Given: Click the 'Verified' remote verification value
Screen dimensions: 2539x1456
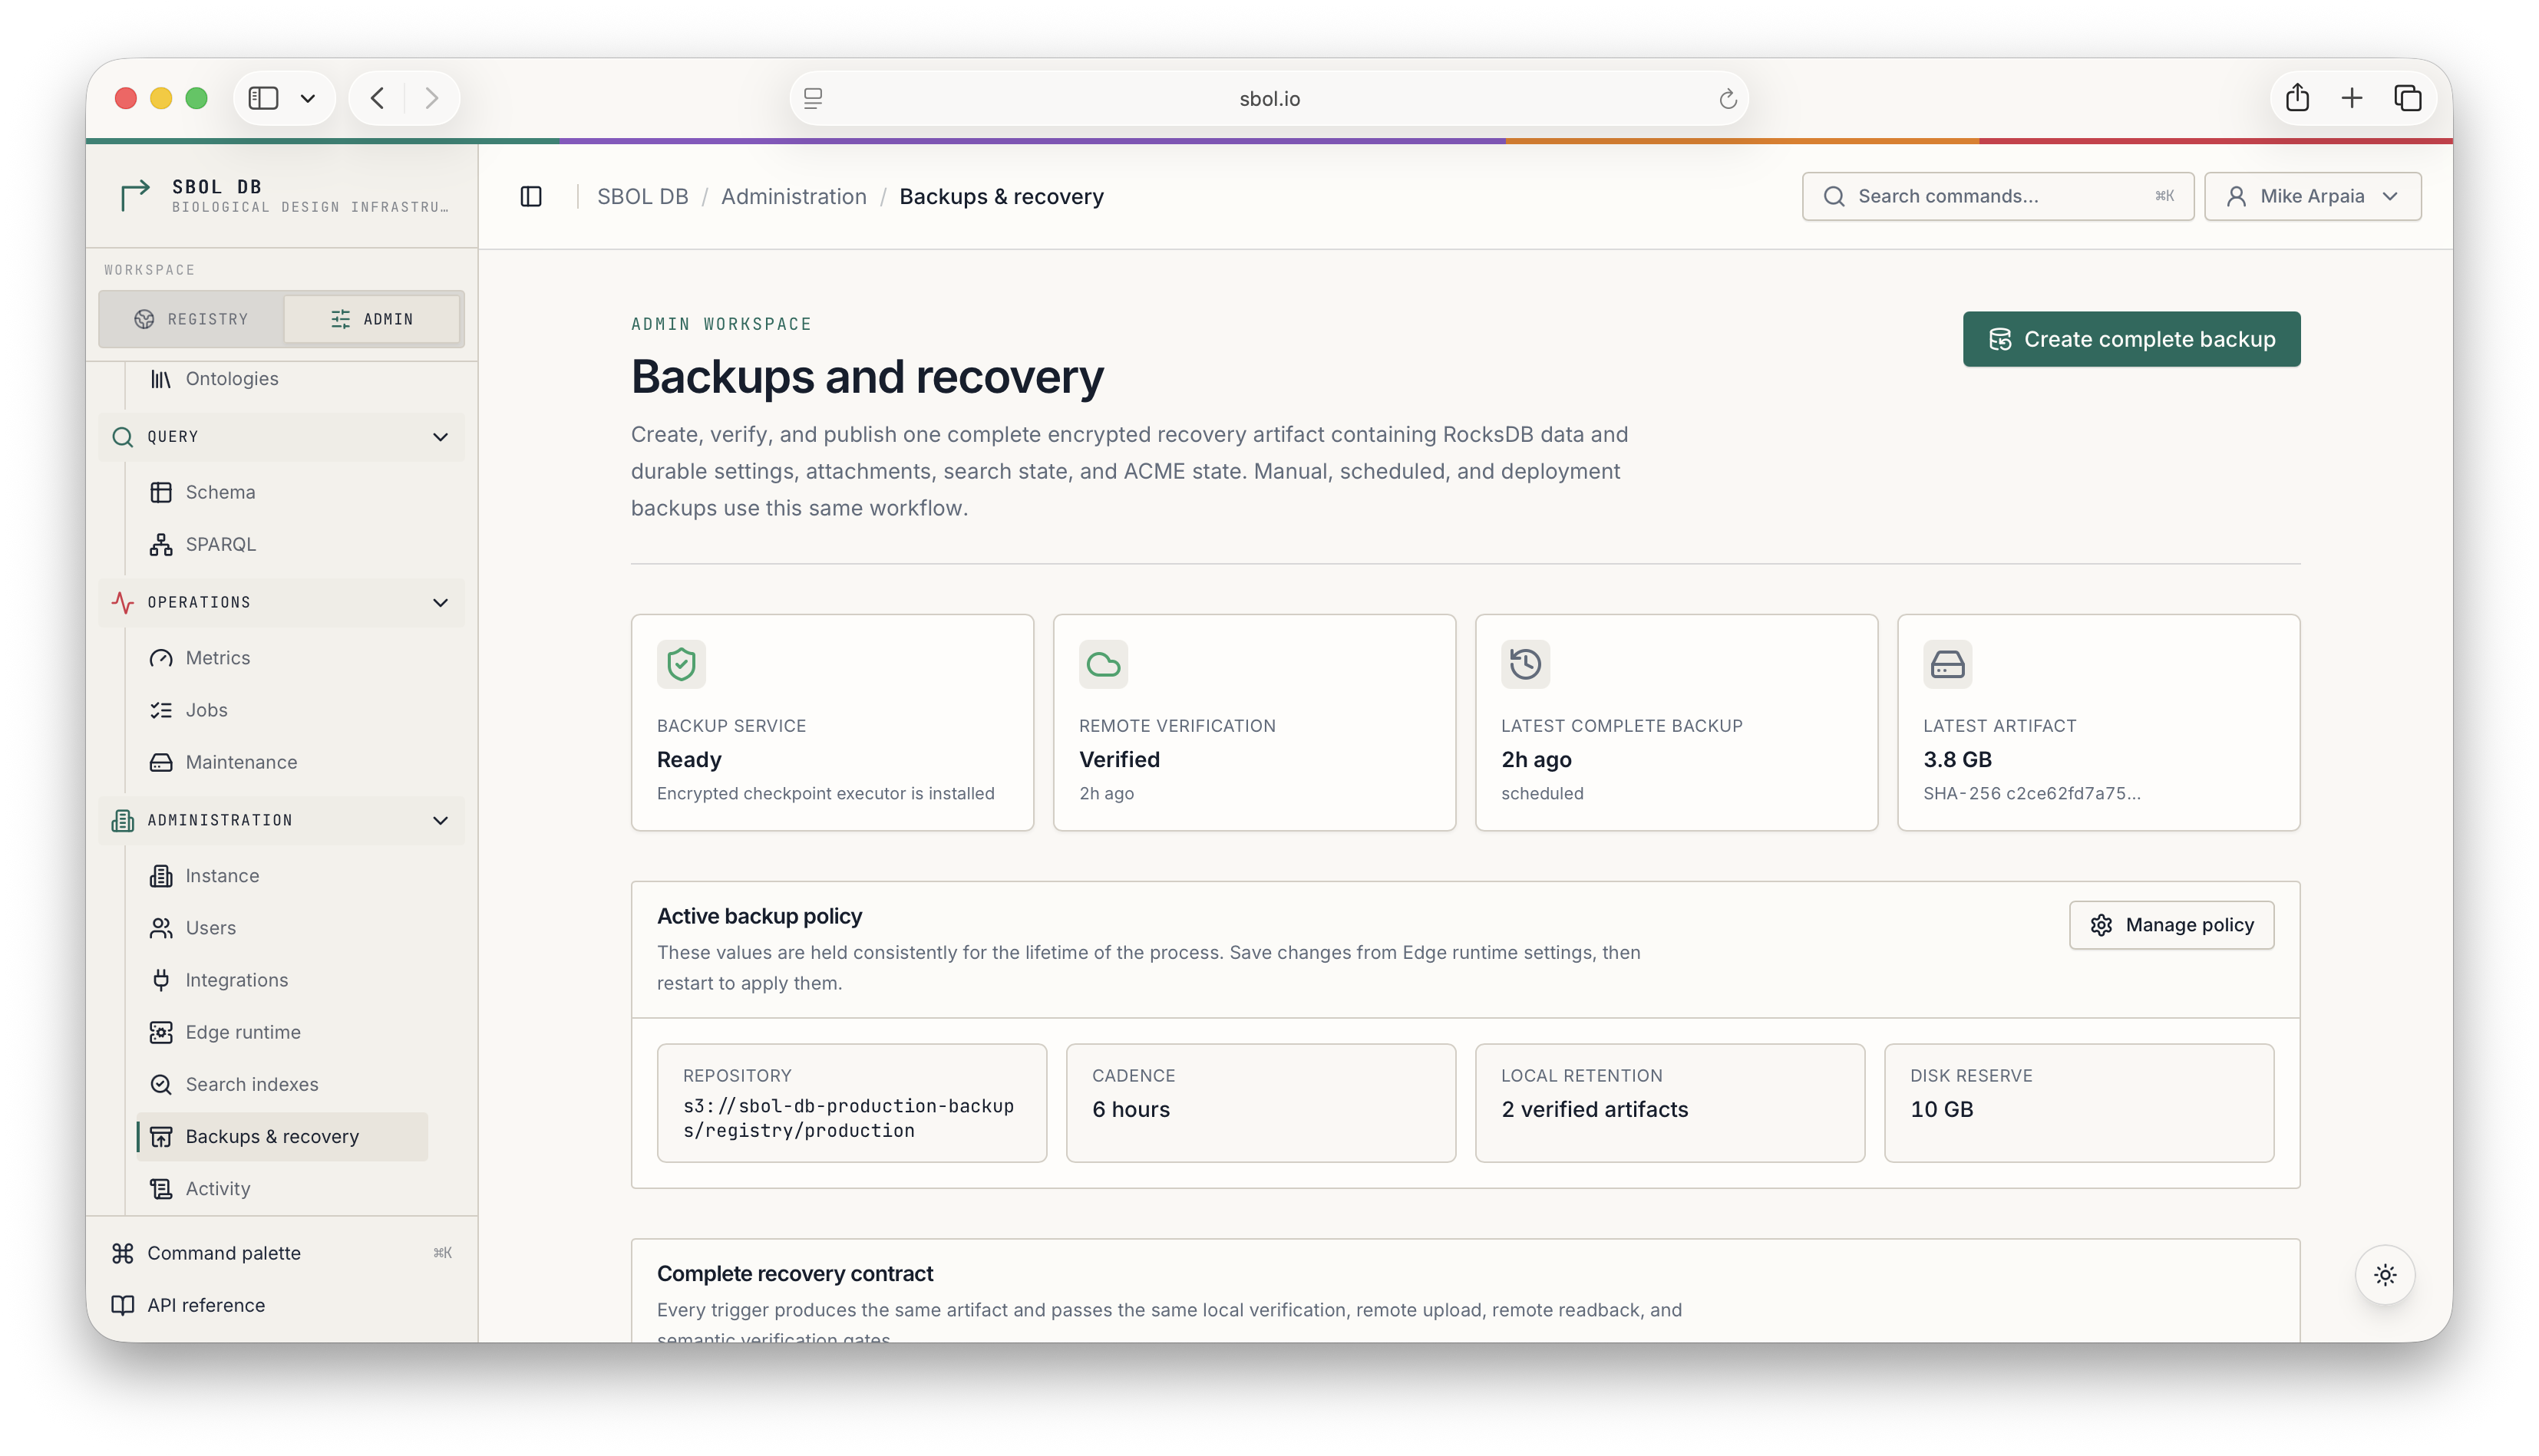Looking at the screenshot, I should click(x=1119, y=759).
